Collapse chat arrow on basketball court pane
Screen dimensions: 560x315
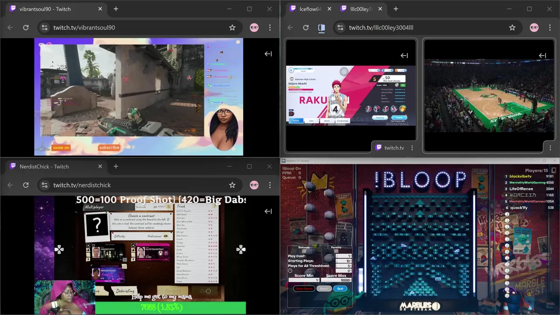point(542,56)
